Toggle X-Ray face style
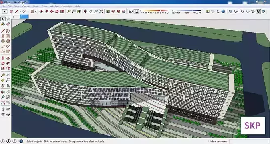The width and height of the screenshot is (270, 144). [x=231, y=11]
